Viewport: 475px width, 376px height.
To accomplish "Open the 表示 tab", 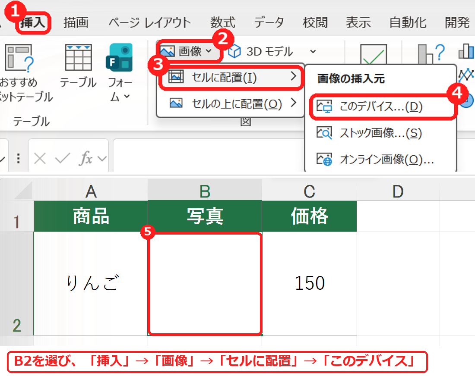I will 358,23.
